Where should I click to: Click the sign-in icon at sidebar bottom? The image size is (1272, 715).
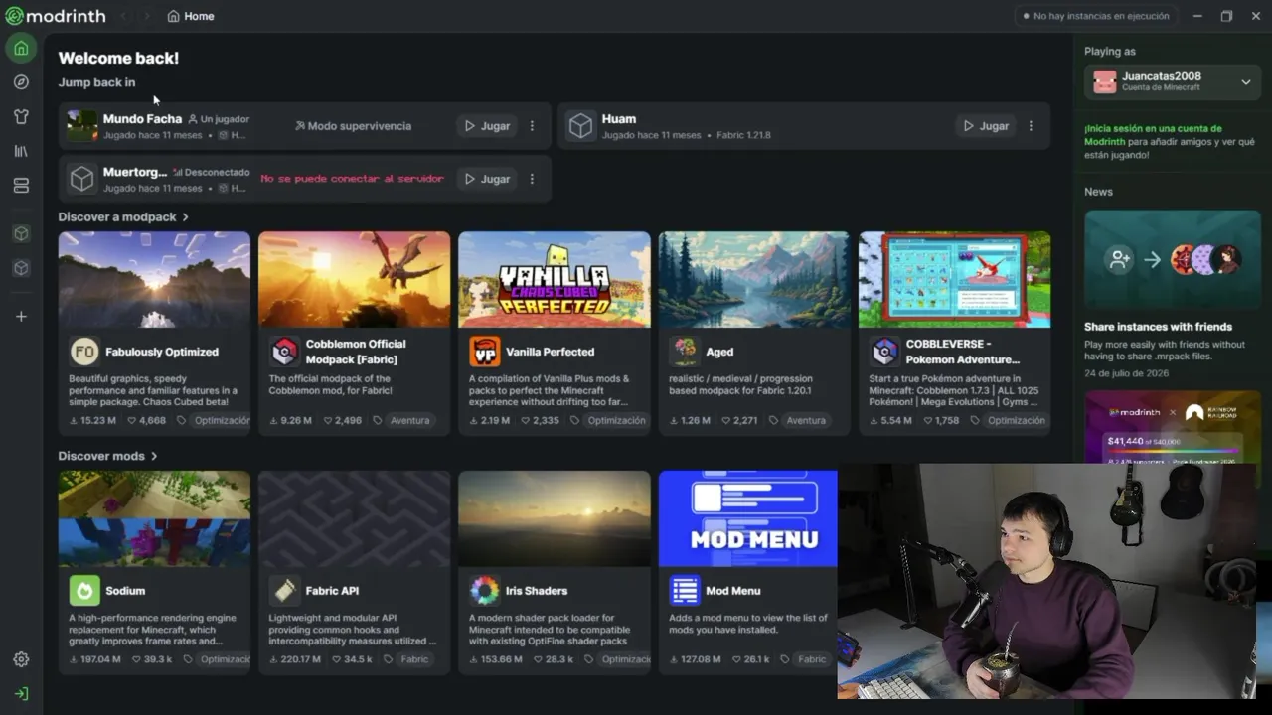coord(21,693)
